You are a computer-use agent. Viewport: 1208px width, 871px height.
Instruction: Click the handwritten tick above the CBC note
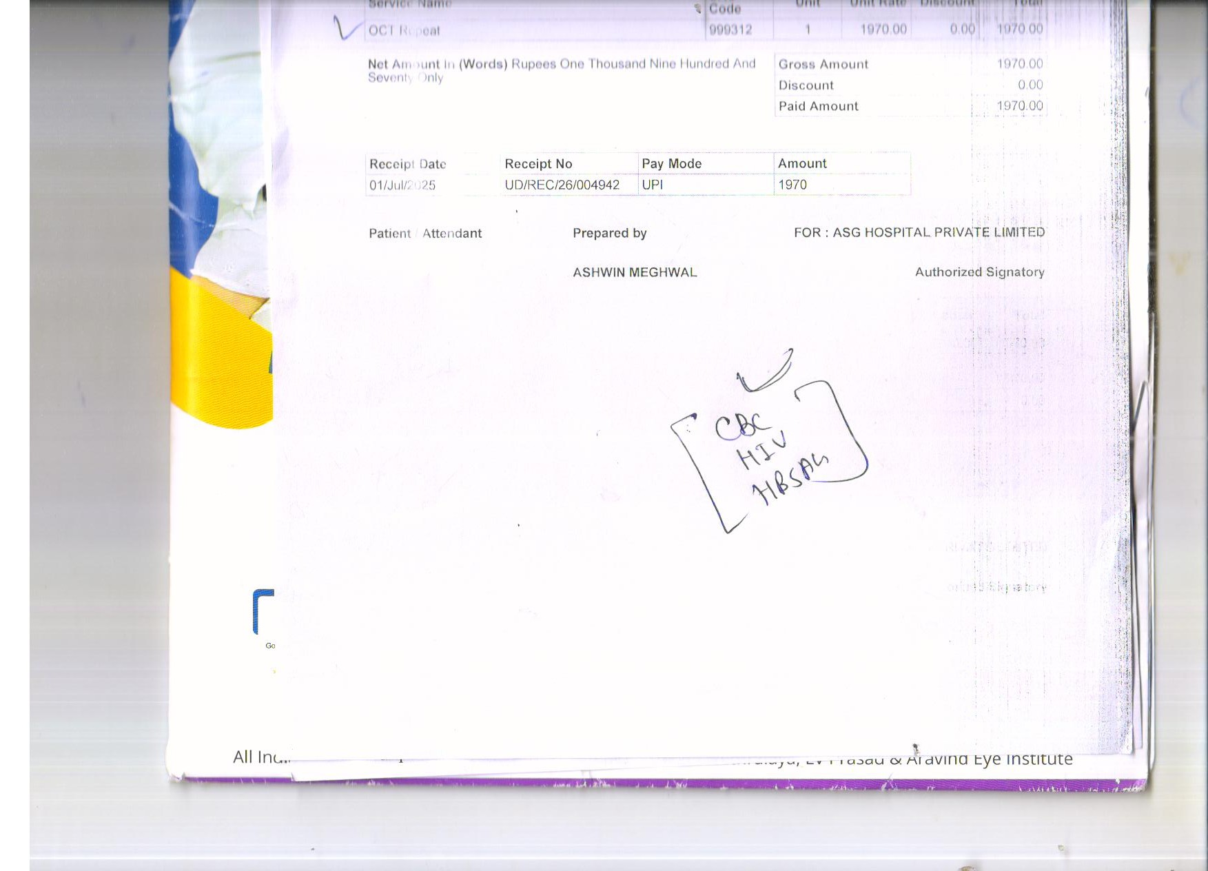(x=766, y=372)
